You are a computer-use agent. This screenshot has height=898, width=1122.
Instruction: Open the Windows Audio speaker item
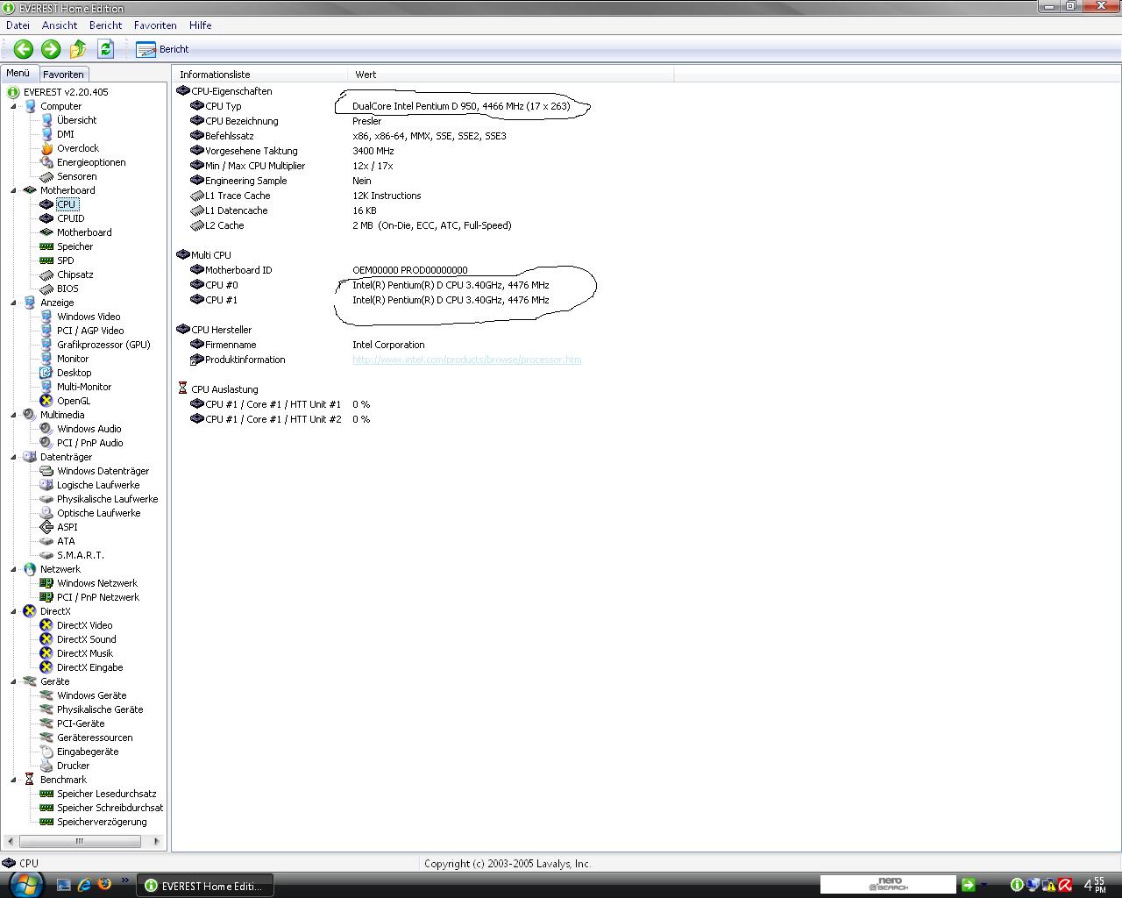[x=81, y=429]
